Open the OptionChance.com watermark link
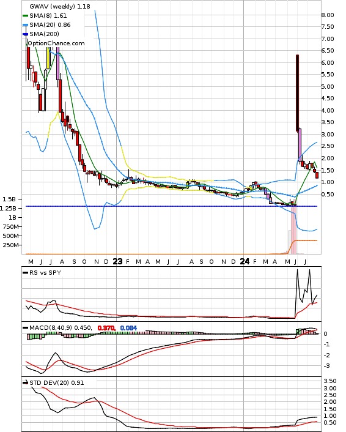 [x=56, y=43]
